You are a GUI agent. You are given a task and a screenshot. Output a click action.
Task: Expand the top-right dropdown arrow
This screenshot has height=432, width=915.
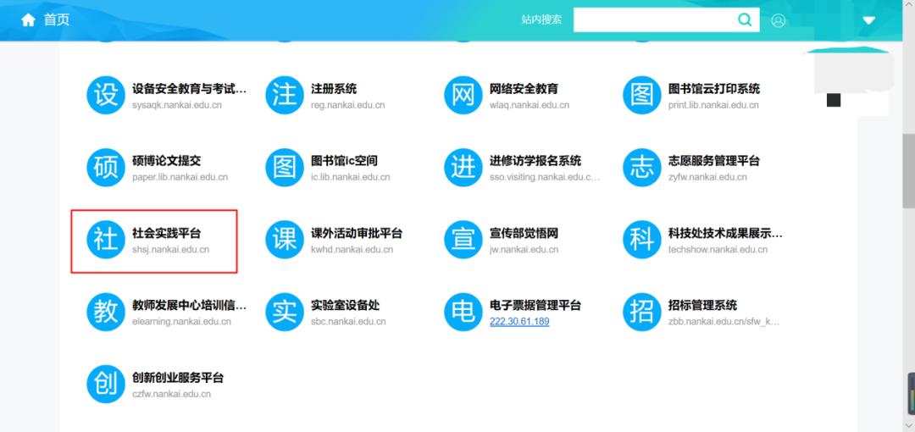[x=868, y=20]
